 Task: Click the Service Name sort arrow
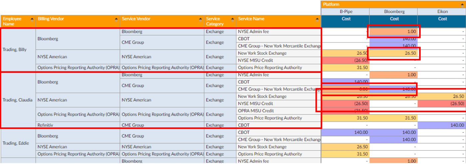(318, 19)
